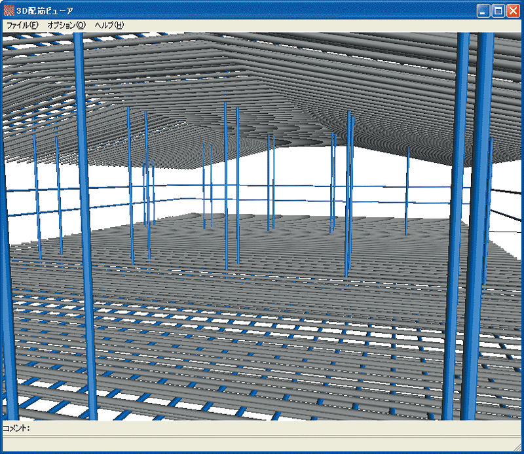The image size is (524, 454).
Task: Click the 3D配筋ビューア app icon in title bar
Action: [x=9, y=10]
